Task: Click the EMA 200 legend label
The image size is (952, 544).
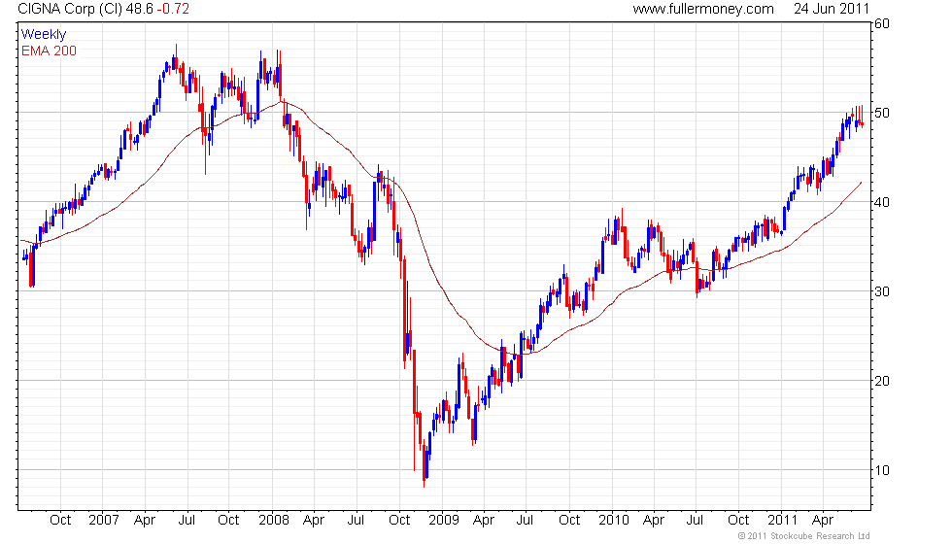Action: tap(50, 51)
